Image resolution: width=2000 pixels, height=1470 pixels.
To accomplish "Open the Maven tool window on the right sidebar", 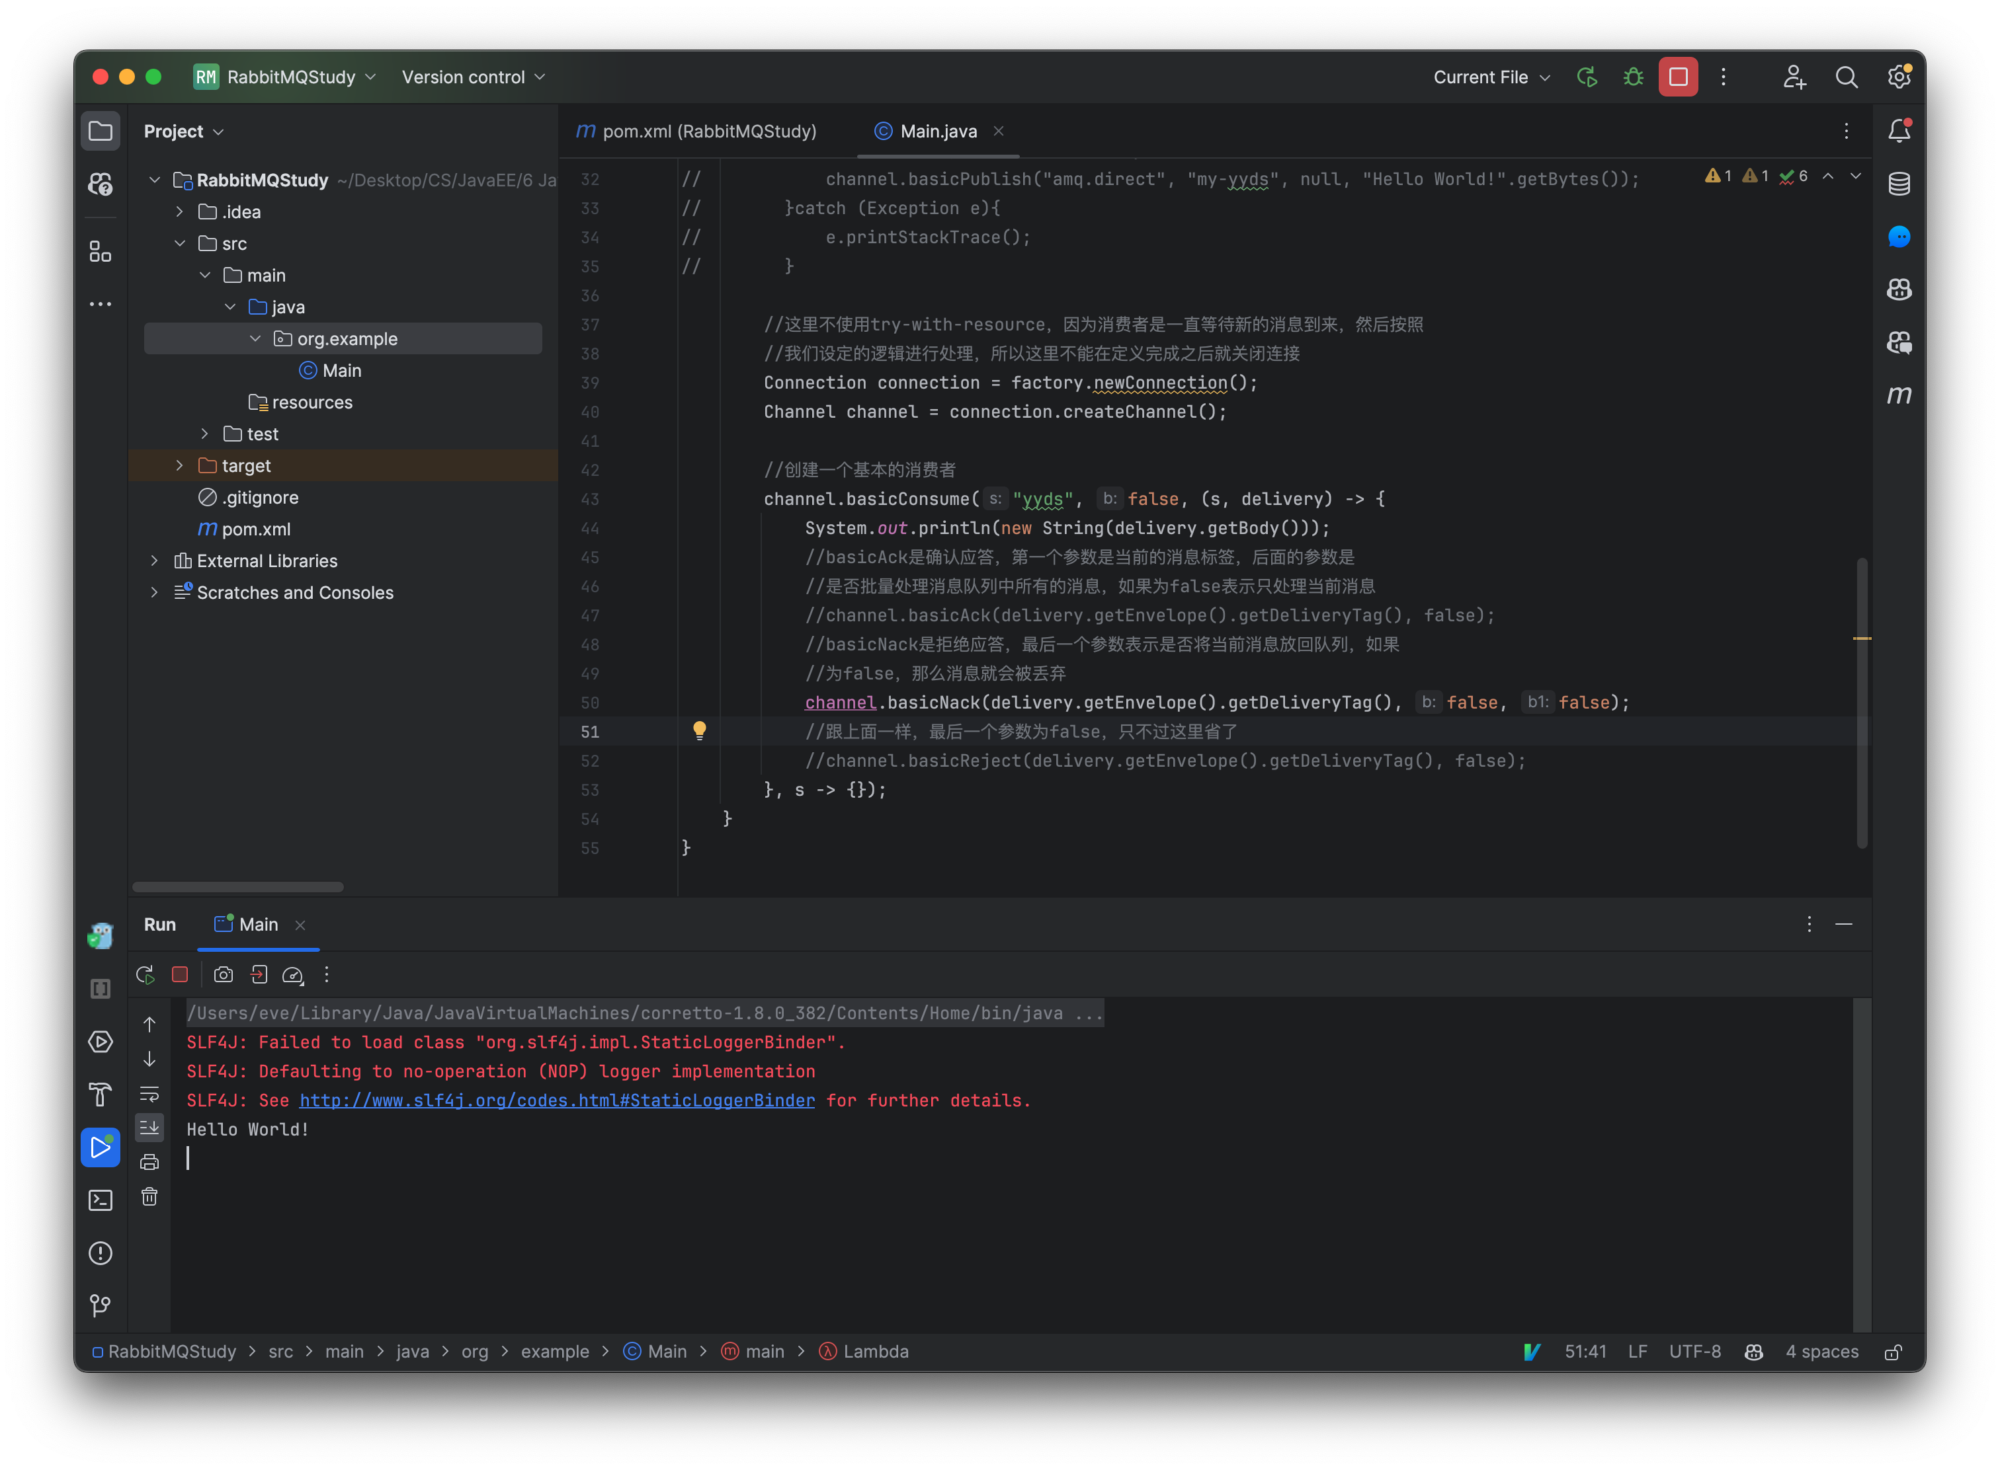I will click(1899, 395).
